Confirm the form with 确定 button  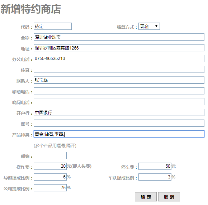(146, 197)
